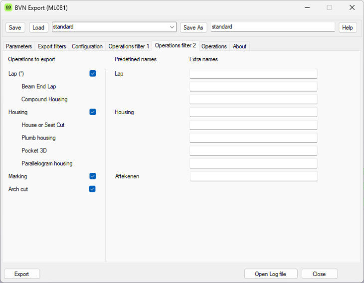Disable the Marking export checkbox
364x283 pixels.
tap(92, 176)
